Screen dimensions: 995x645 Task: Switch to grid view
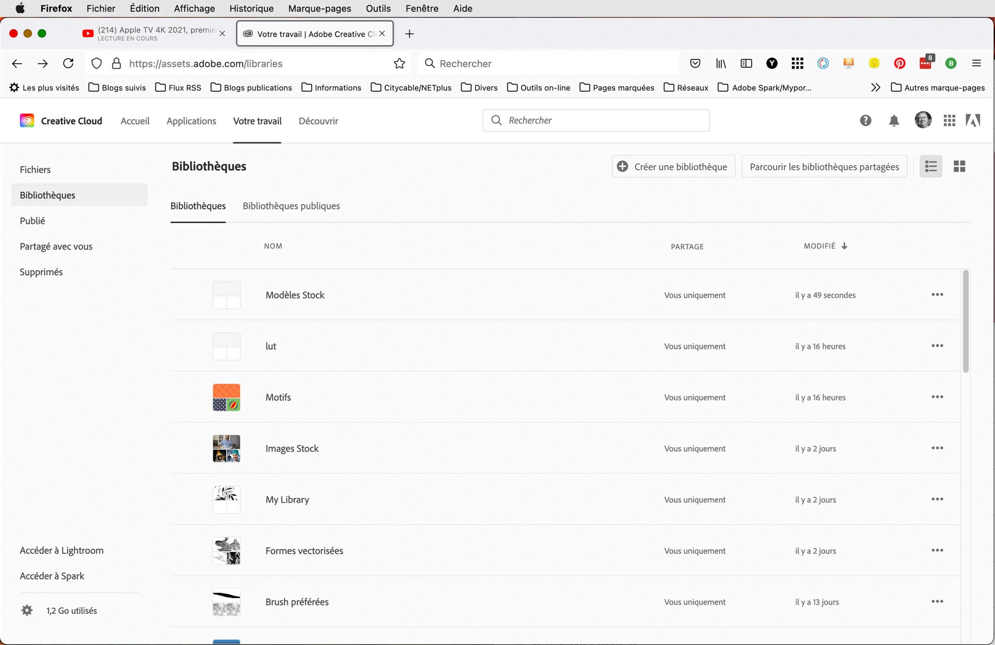tap(959, 167)
